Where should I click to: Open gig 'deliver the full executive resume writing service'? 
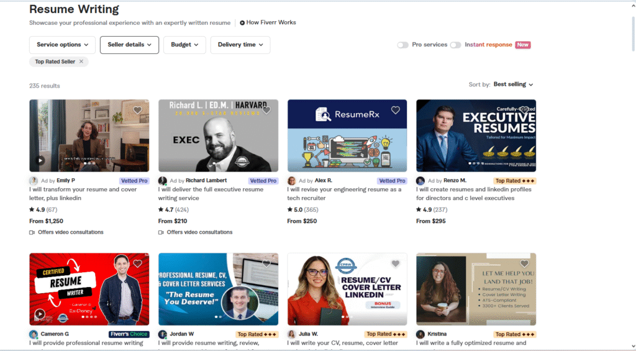[211, 194]
